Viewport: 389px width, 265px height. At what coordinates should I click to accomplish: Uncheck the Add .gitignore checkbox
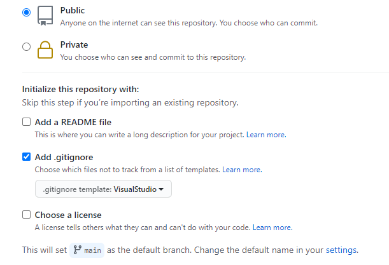click(26, 157)
